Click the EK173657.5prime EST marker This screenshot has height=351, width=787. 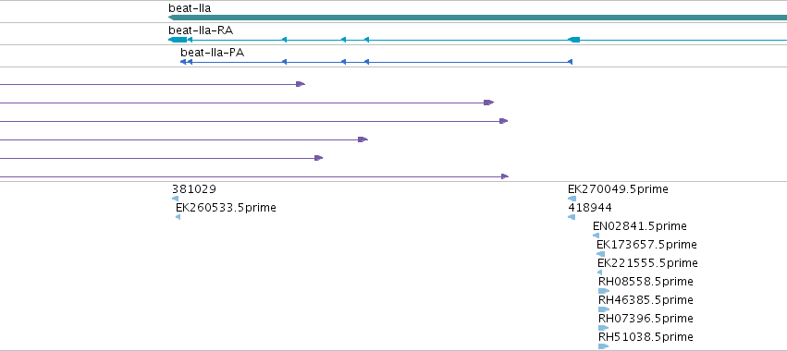(600, 254)
